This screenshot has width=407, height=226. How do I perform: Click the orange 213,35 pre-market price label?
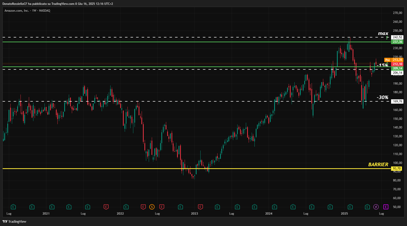pyautogui.click(x=397, y=60)
